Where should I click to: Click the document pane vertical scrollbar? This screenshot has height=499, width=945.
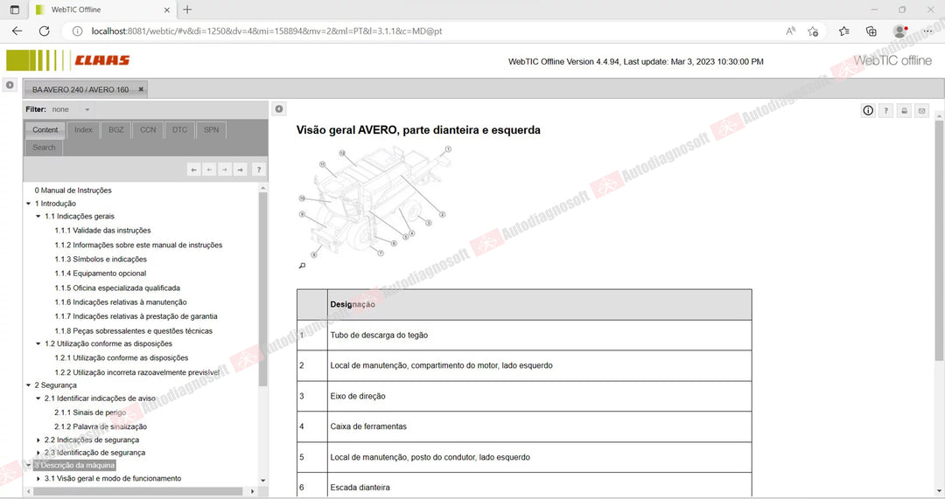tap(939, 241)
